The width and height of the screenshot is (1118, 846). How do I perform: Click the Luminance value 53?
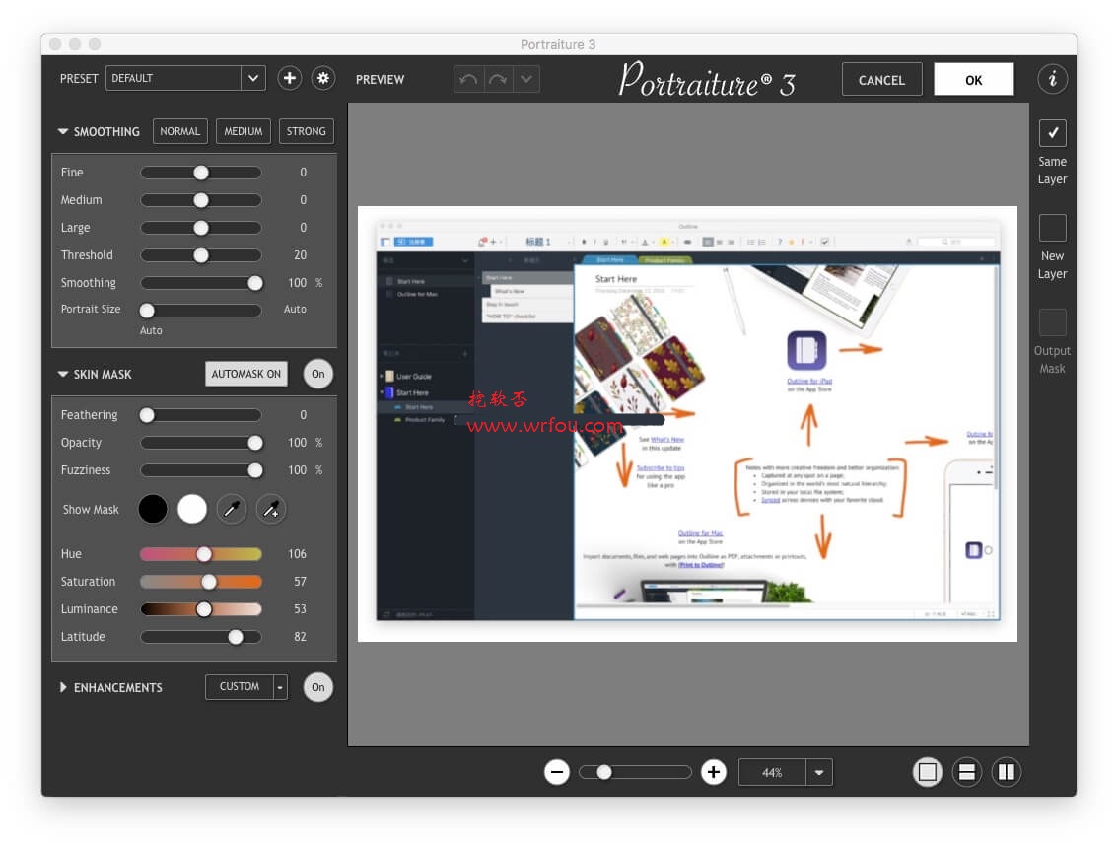300,609
